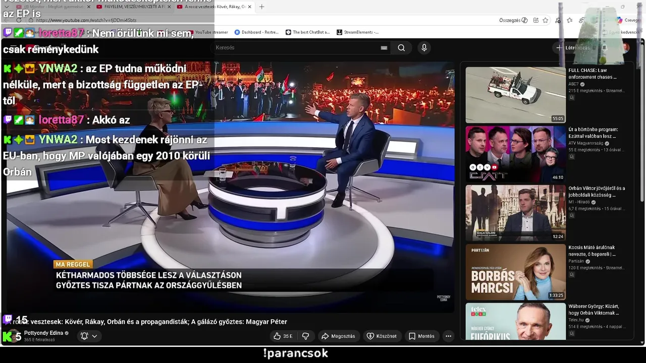Open the Csevegés chat button
The width and height of the screenshot is (646, 363).
[x=629, y=20]
